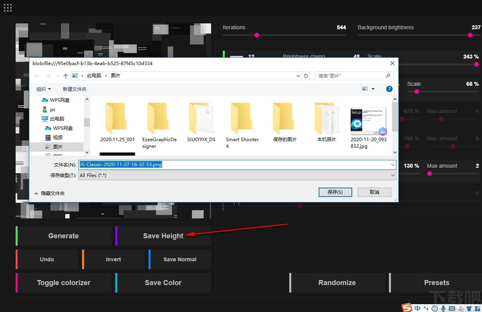Open the SILKYPIX_DS folder
The width and height of the screenshot is (482, 312).
[201, 123]
